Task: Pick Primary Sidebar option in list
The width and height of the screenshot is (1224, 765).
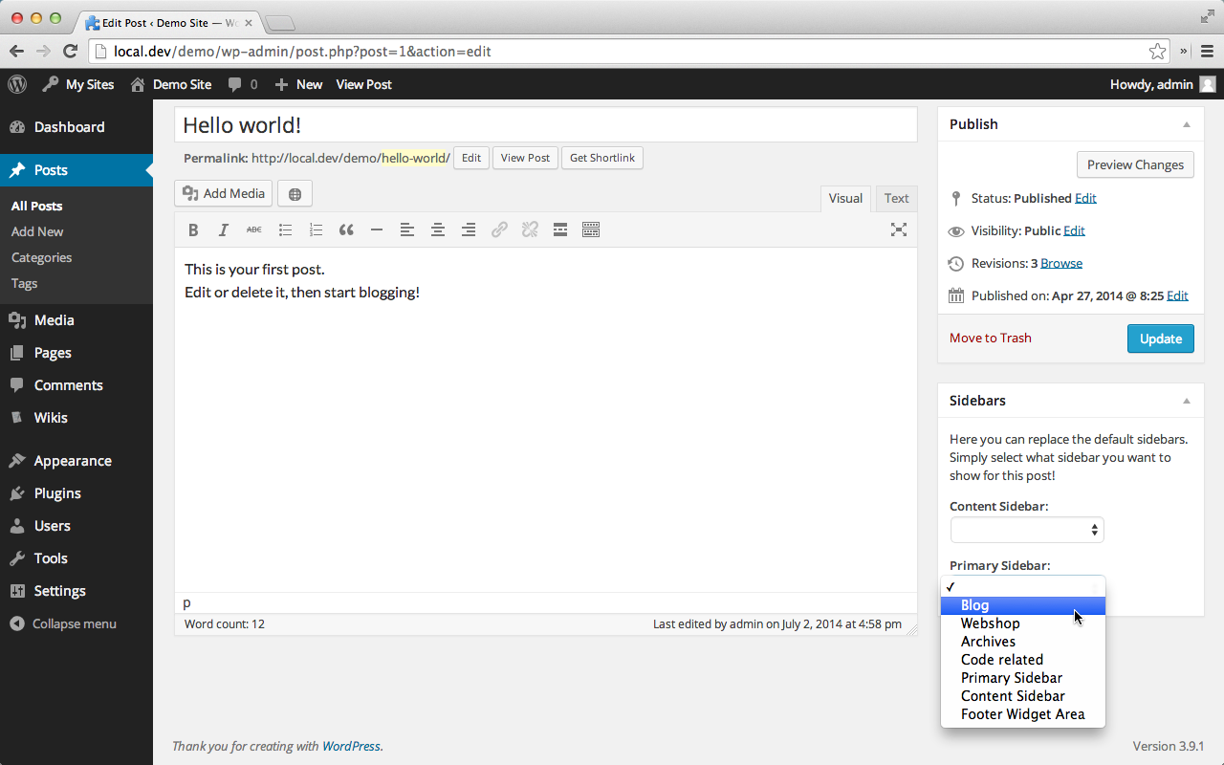Action: coord(1023,678)
